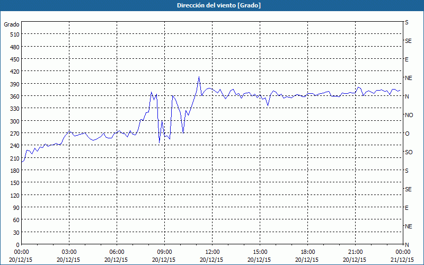Screen dimensions: 424x265
Task: Click the 300 degree tick label
Action: 15,121
